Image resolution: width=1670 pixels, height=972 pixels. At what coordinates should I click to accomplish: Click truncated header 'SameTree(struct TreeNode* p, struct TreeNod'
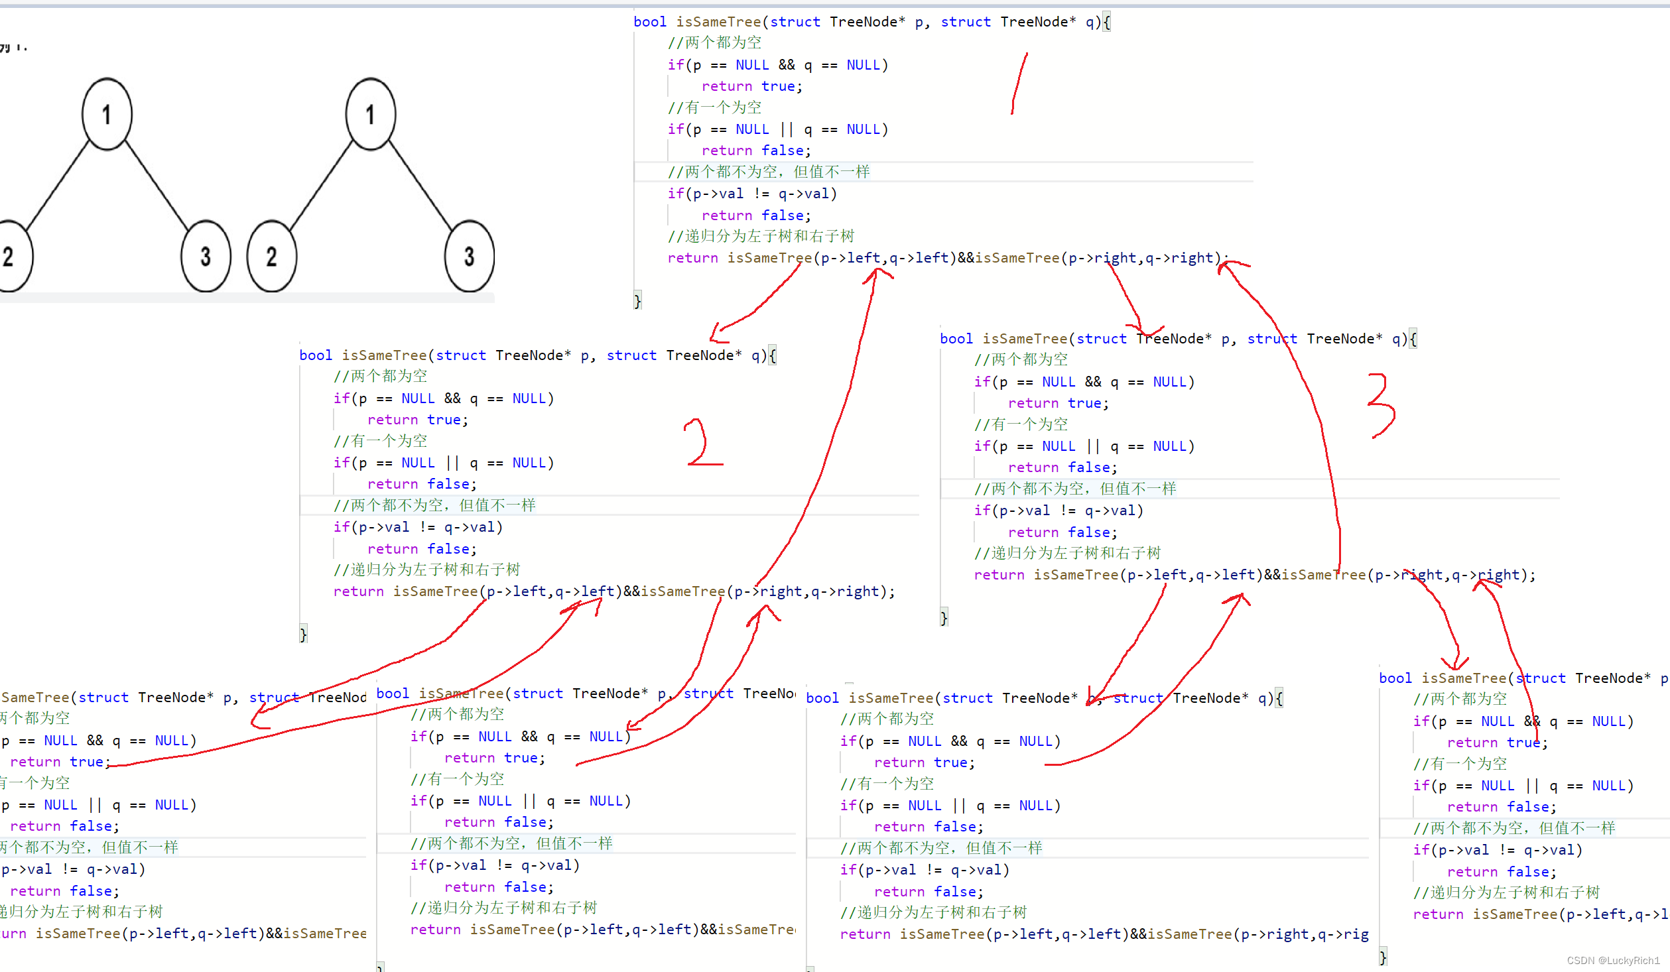pos(183,698)
